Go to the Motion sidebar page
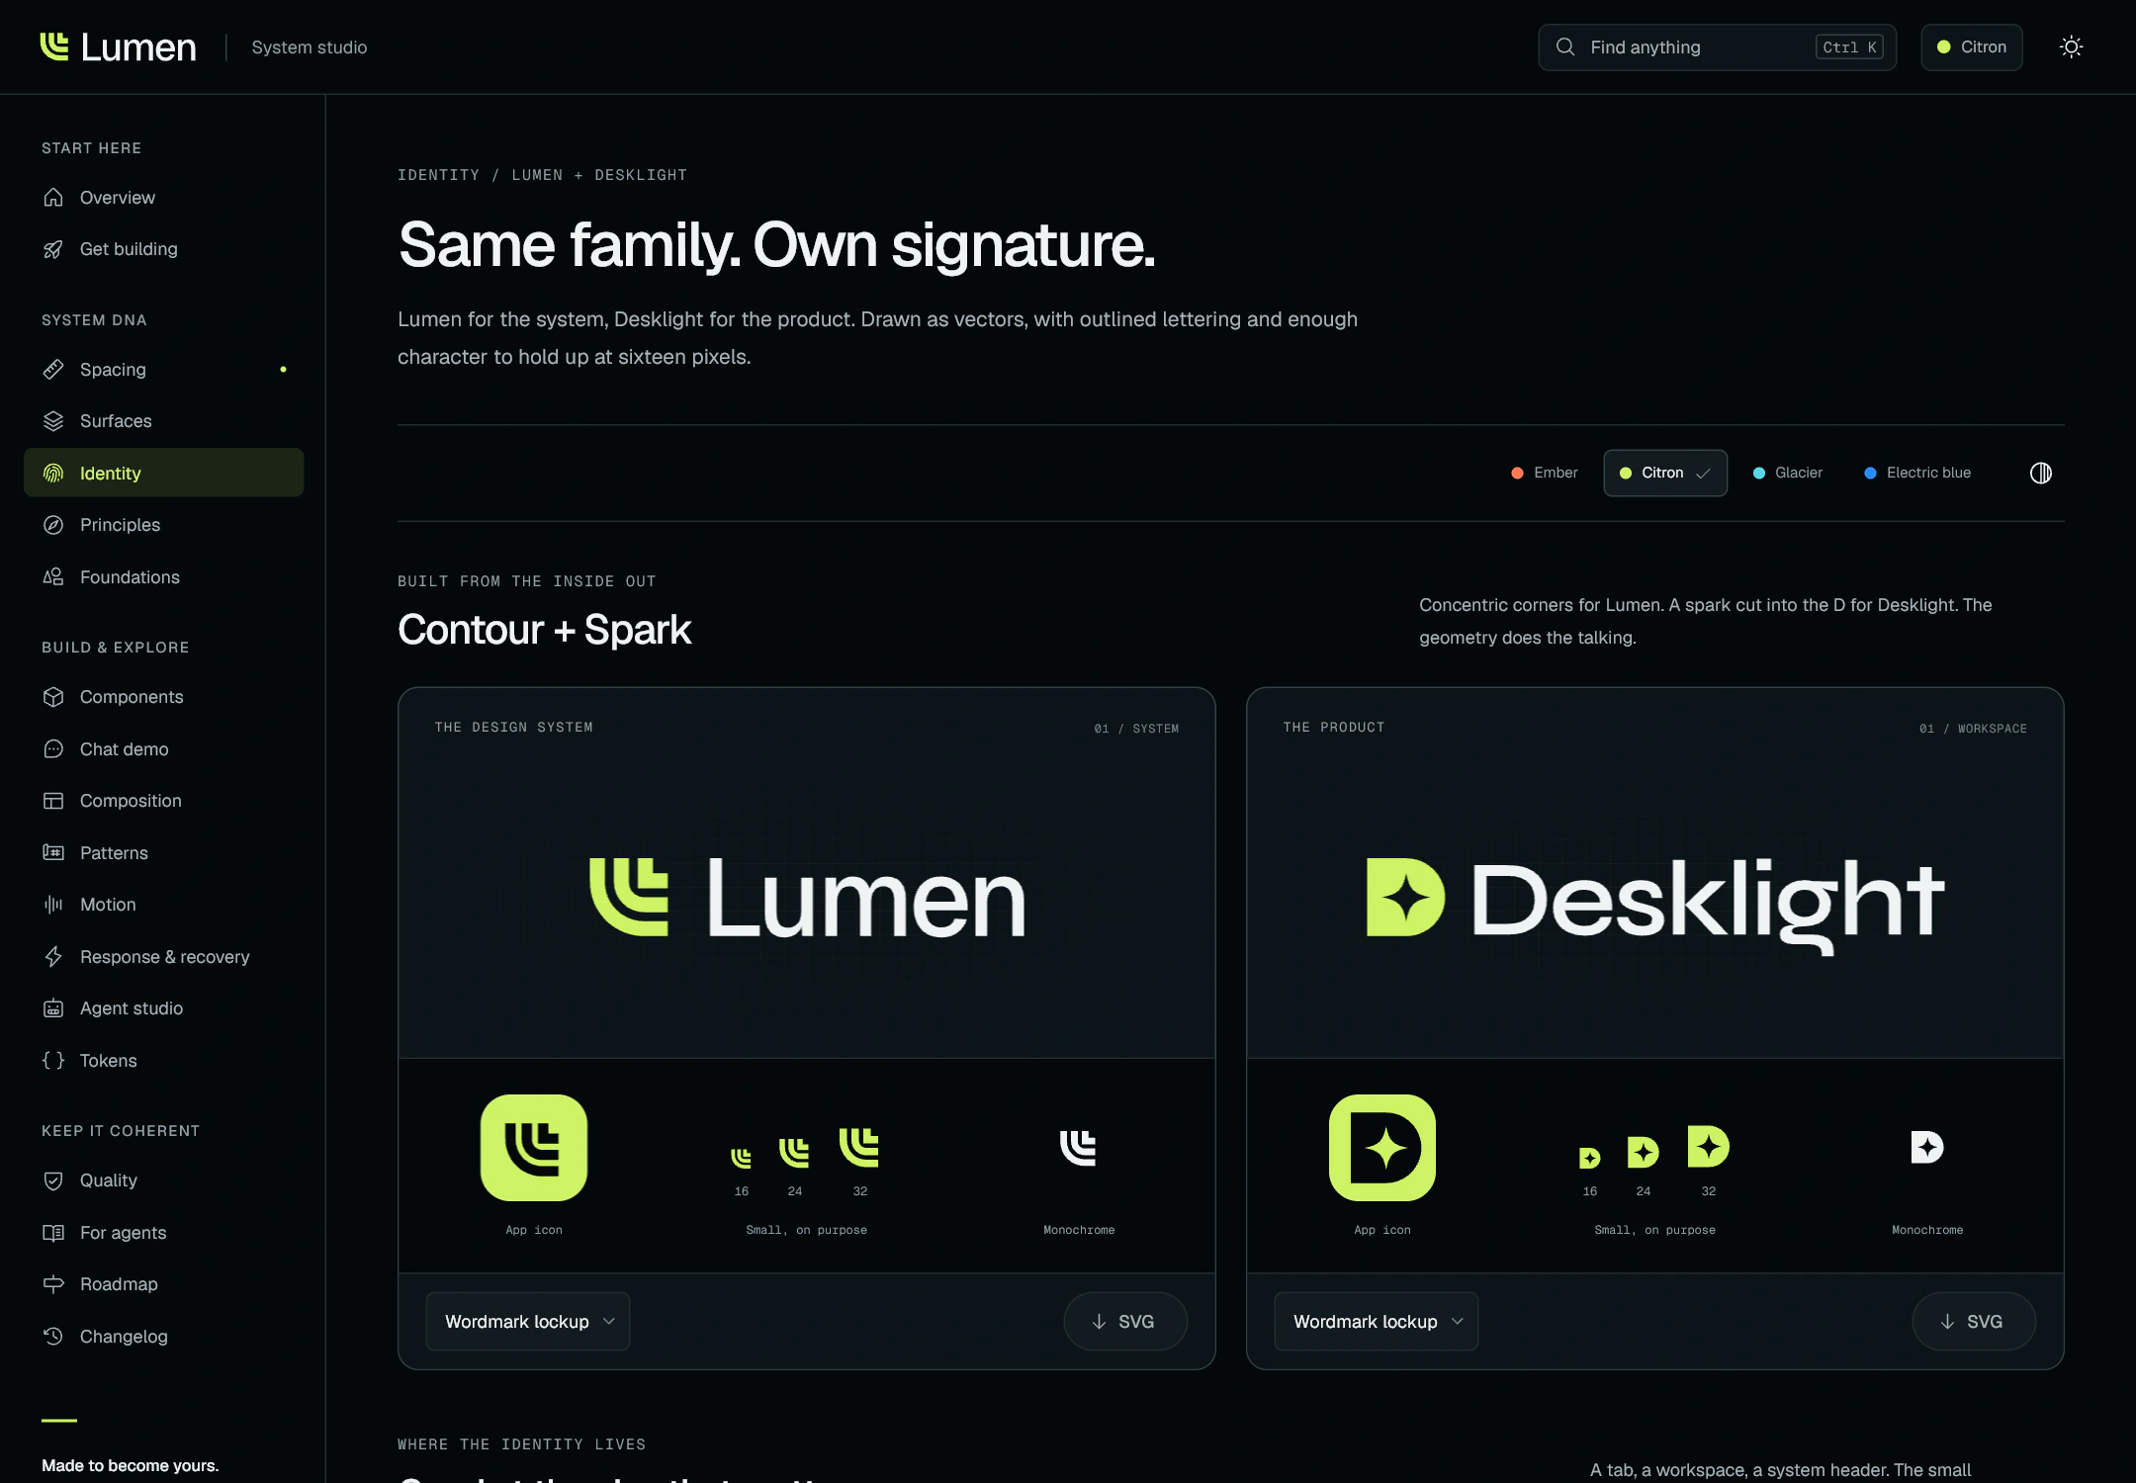Screen dimensions: 2136x1483 (x=164, y=905)
